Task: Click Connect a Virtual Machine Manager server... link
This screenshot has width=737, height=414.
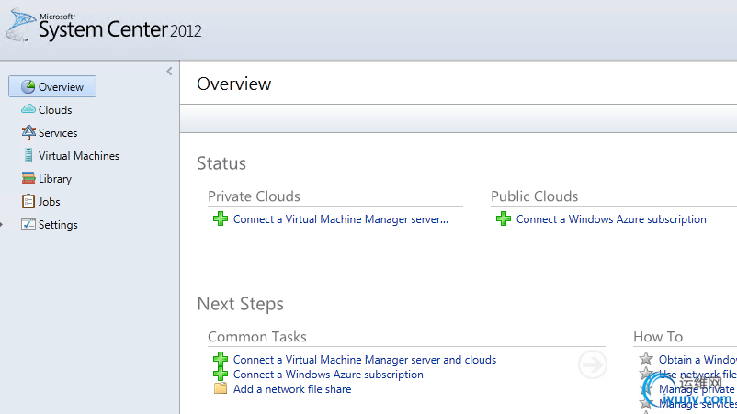Action: click(x=341, y=219)
